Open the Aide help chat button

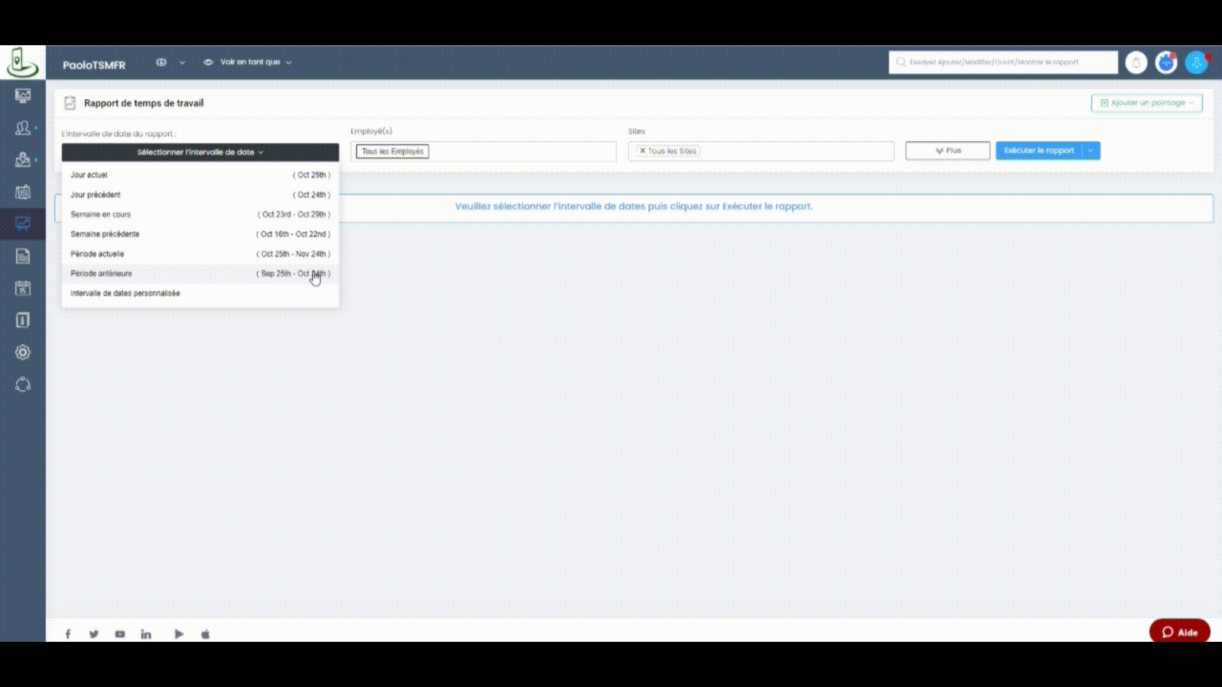coord(1179,632)
